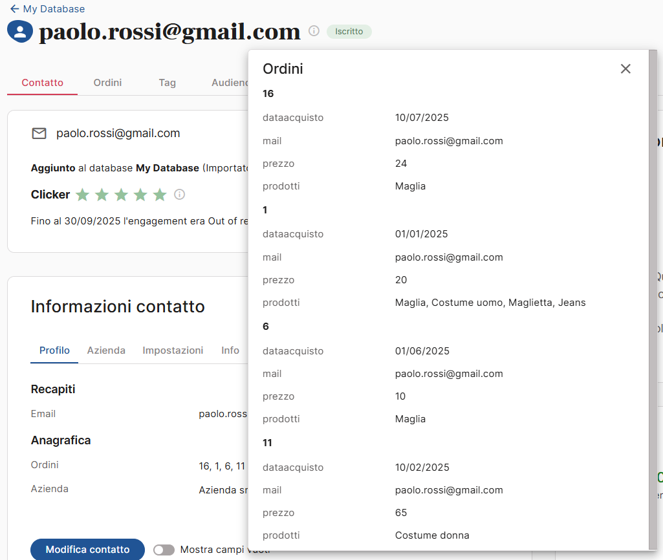Click the envelope icon in contact card
This screenshot has height=560, width=663.
(39, 133)
